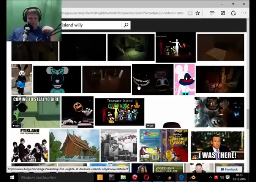The width and height of the screenshot is (256, 182).
Task: Click the browser address bar URL
Action: [122, 13]
